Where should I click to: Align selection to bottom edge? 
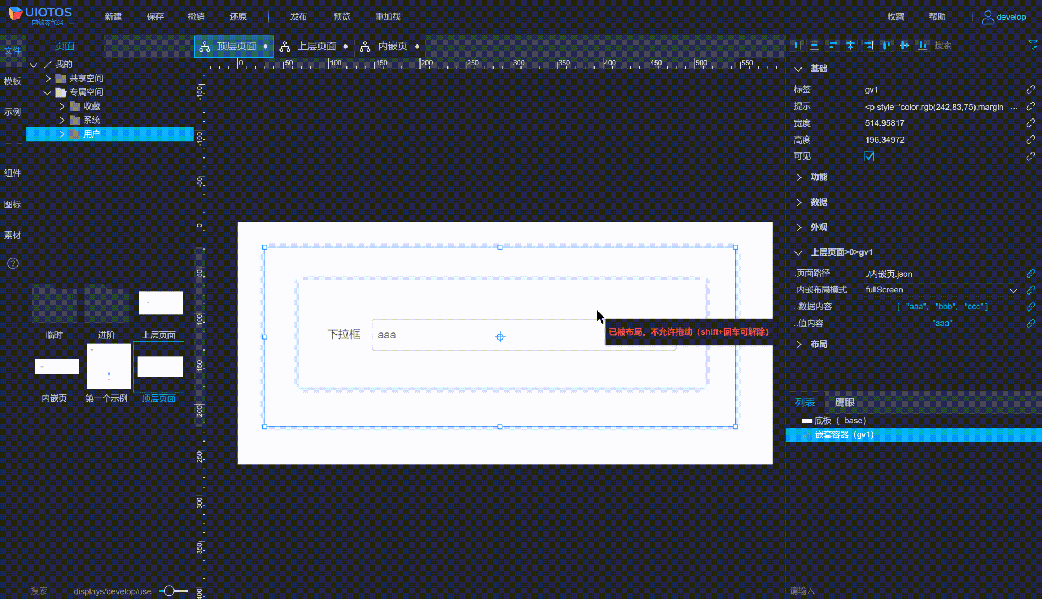(923, 45)
